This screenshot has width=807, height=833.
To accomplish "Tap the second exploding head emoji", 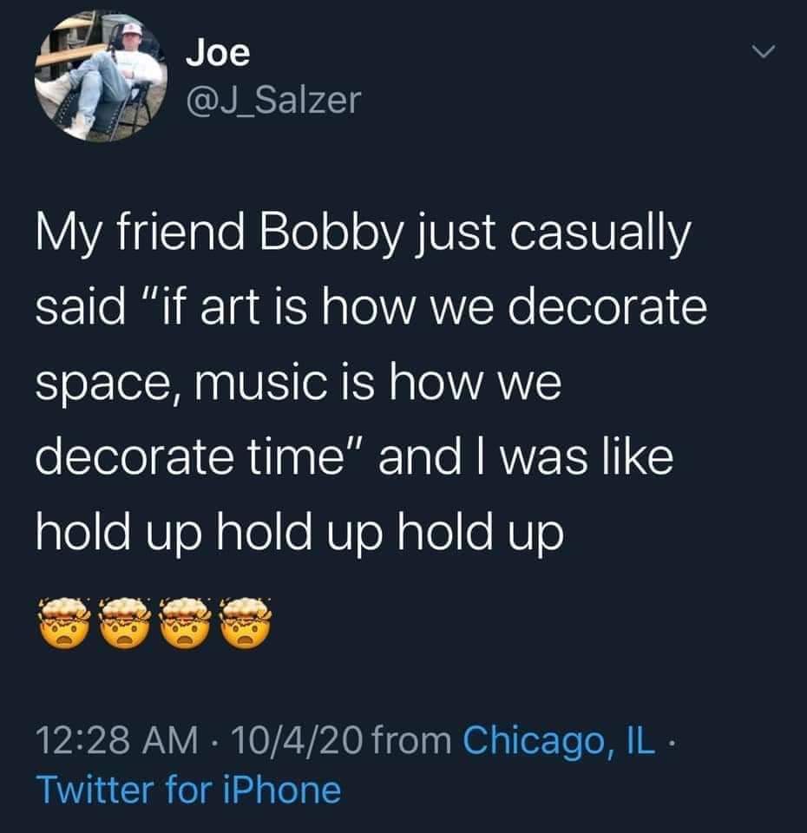I will pos(124,623).
